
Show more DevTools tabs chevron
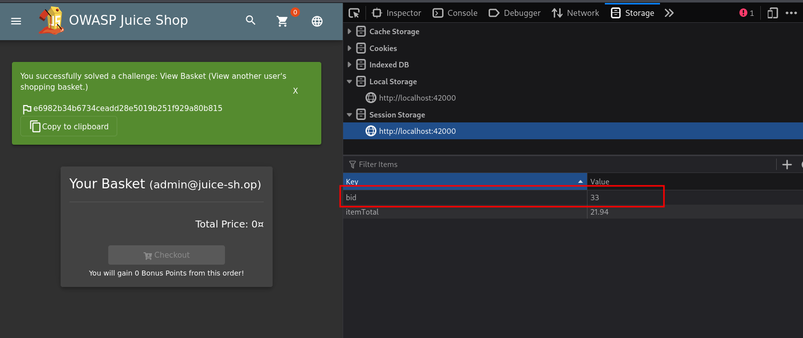[669, 13]
